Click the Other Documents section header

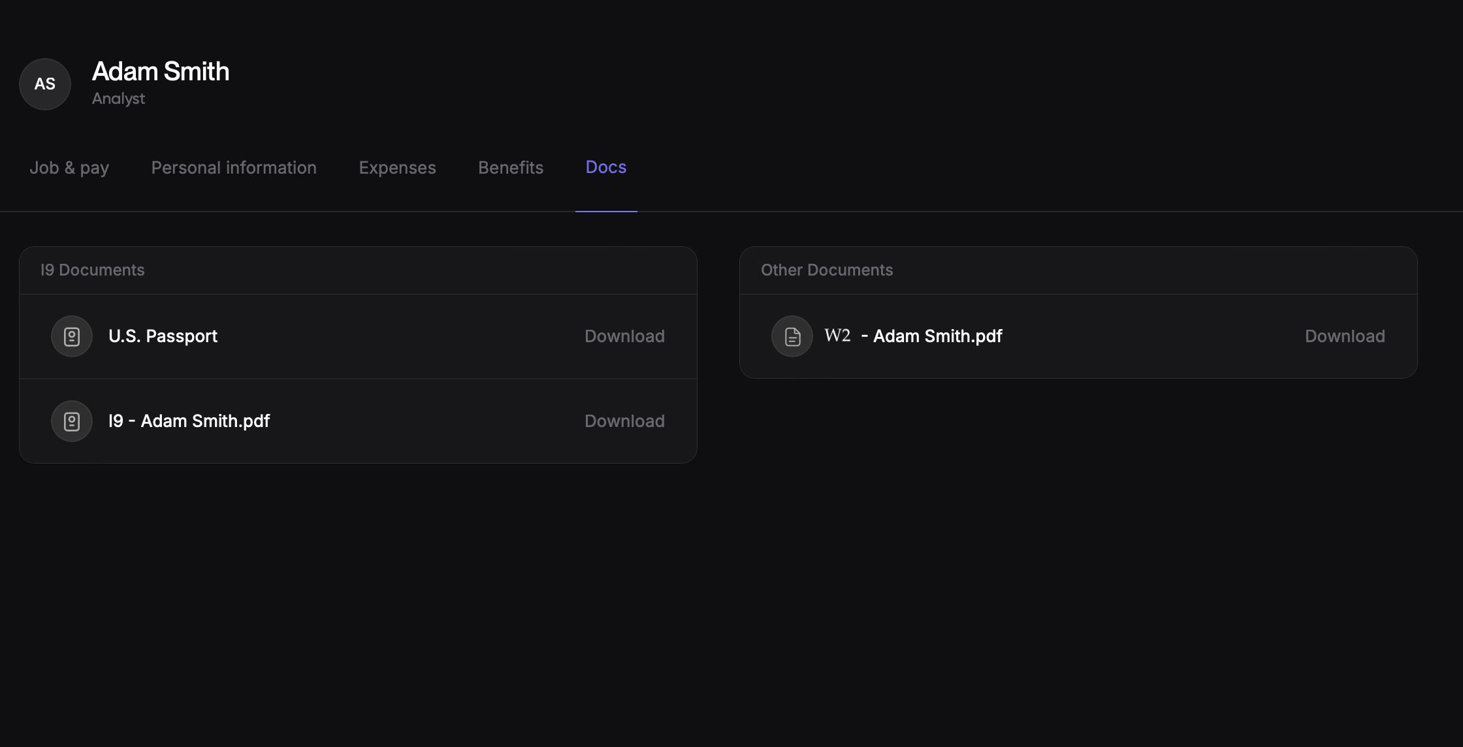(x=827, y=270)
